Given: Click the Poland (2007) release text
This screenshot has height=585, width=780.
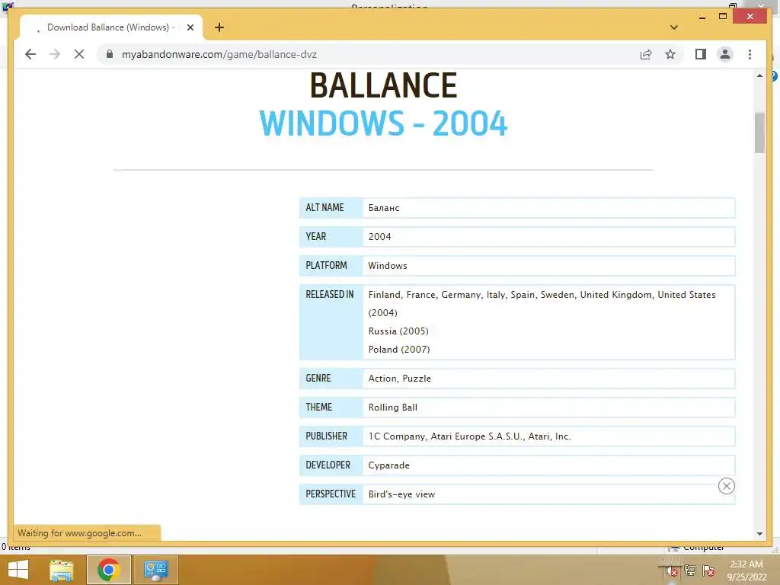Looking at the screenshot, I should [399, 350].
